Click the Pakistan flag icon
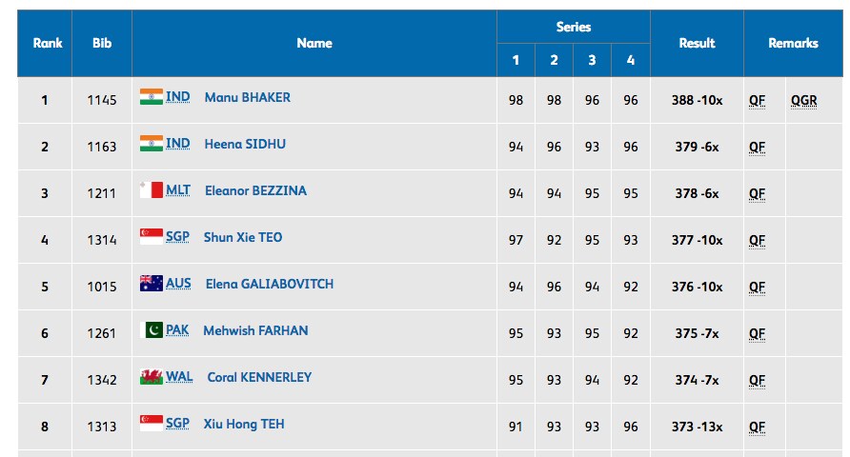The width and height of the screenshot is (850, 457). click(x=152, y=329)
